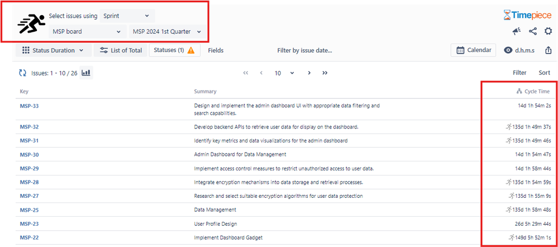Open the Status Duration report dropdown

(x=54, y=50)
